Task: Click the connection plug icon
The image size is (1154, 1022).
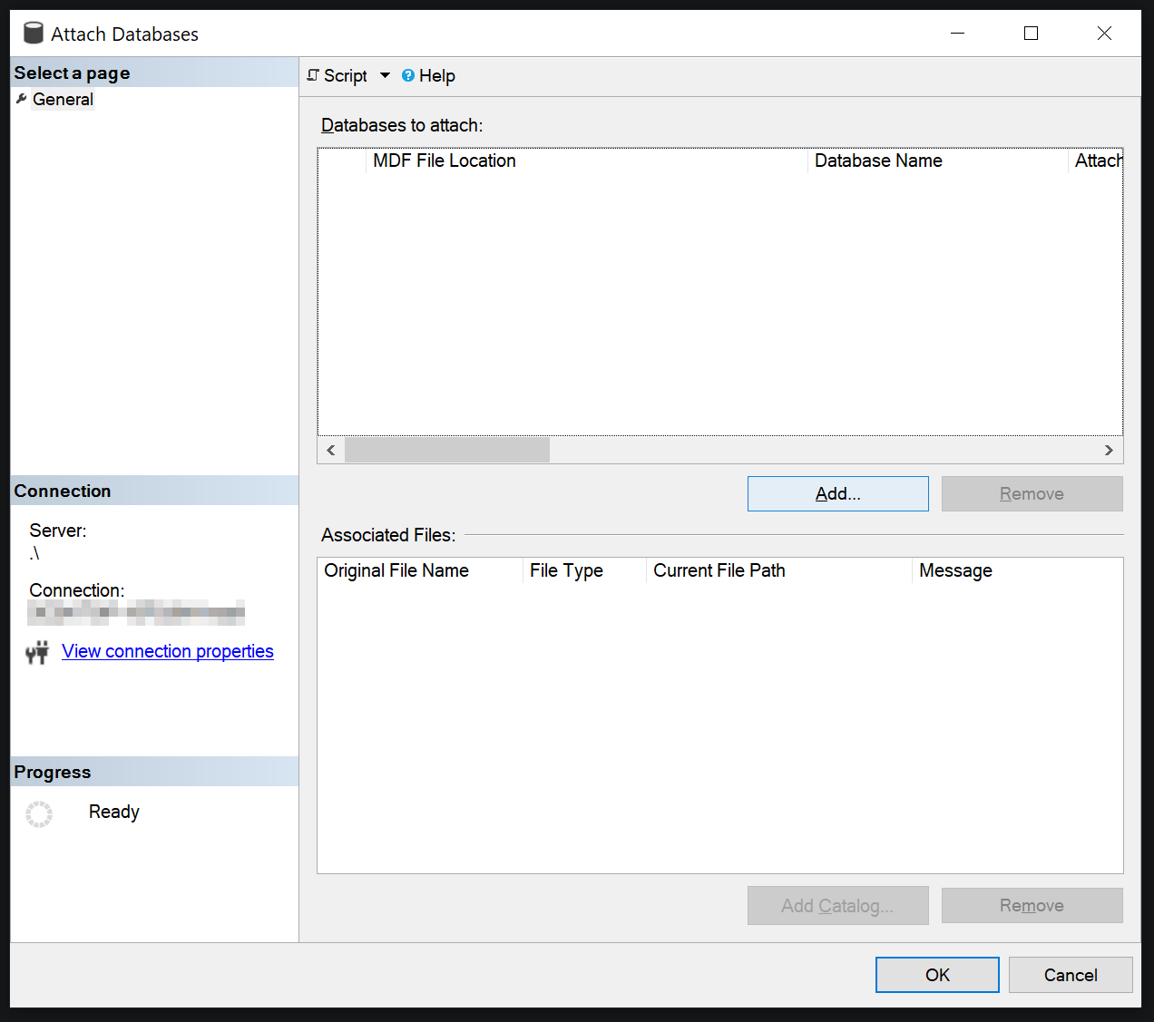Action: click(x=37, y=652)
